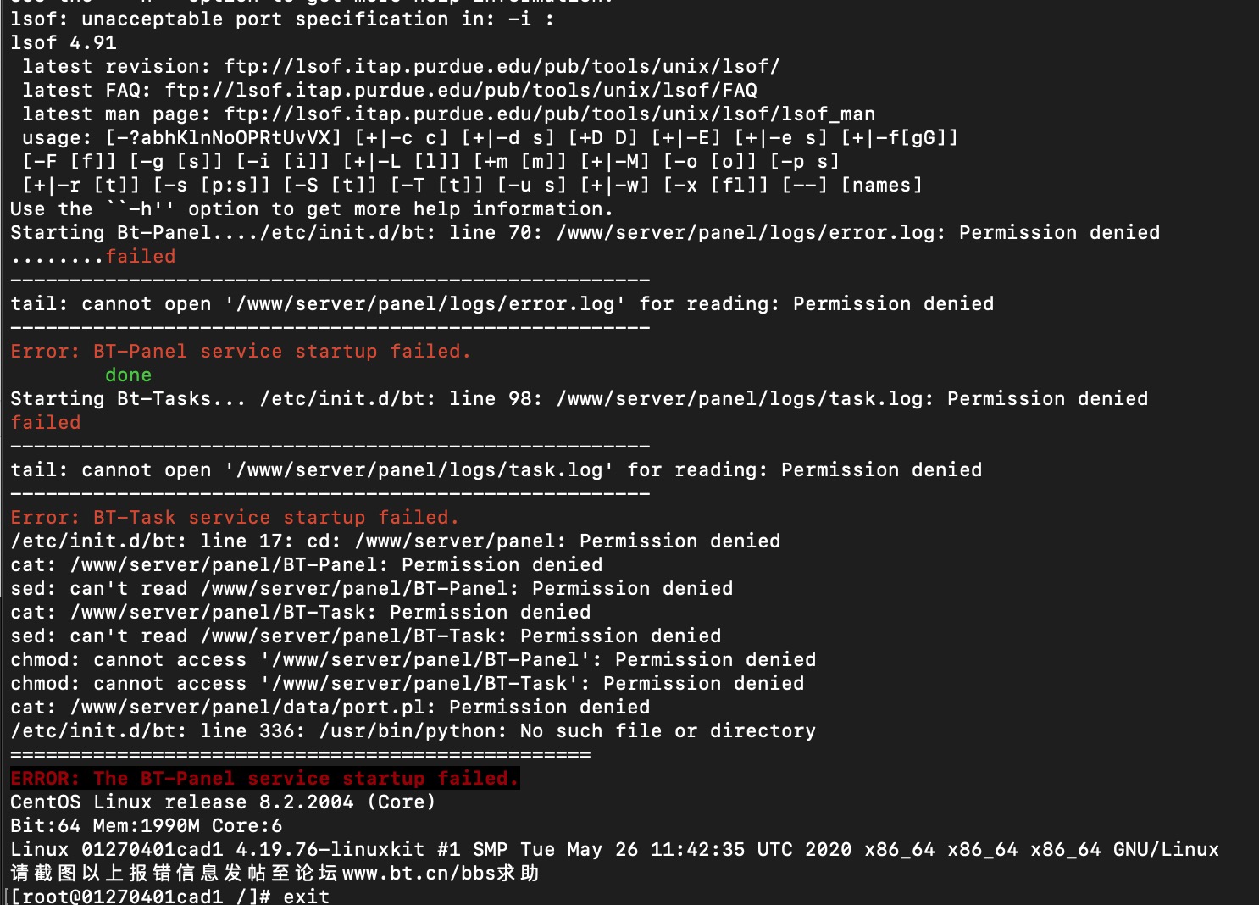Click the 'CentOS Linux release 8.2.2004 (Core)' line

pos(223,802)
